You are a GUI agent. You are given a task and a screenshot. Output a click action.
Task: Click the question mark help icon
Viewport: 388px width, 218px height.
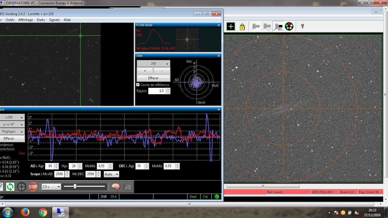[x=303, y=26]
